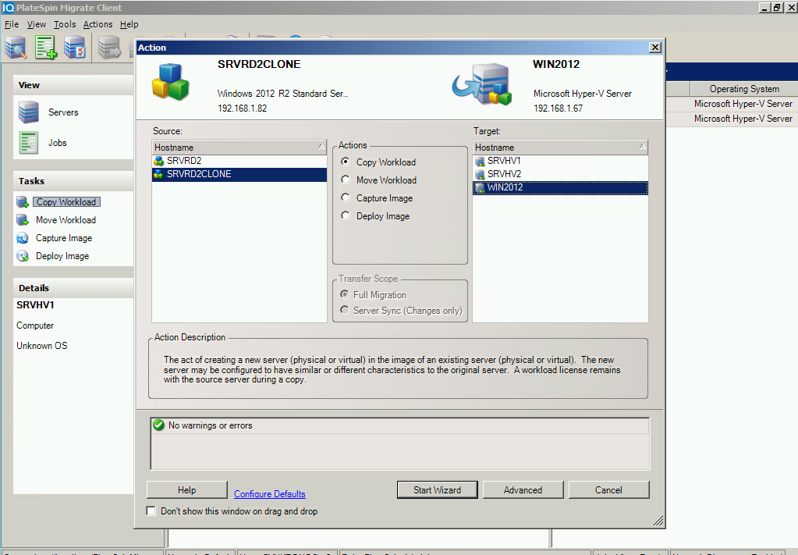The height and width of the screenshot is (555, 798).
Task: Open the Actions menu
Action: click(x=98, y=24)
